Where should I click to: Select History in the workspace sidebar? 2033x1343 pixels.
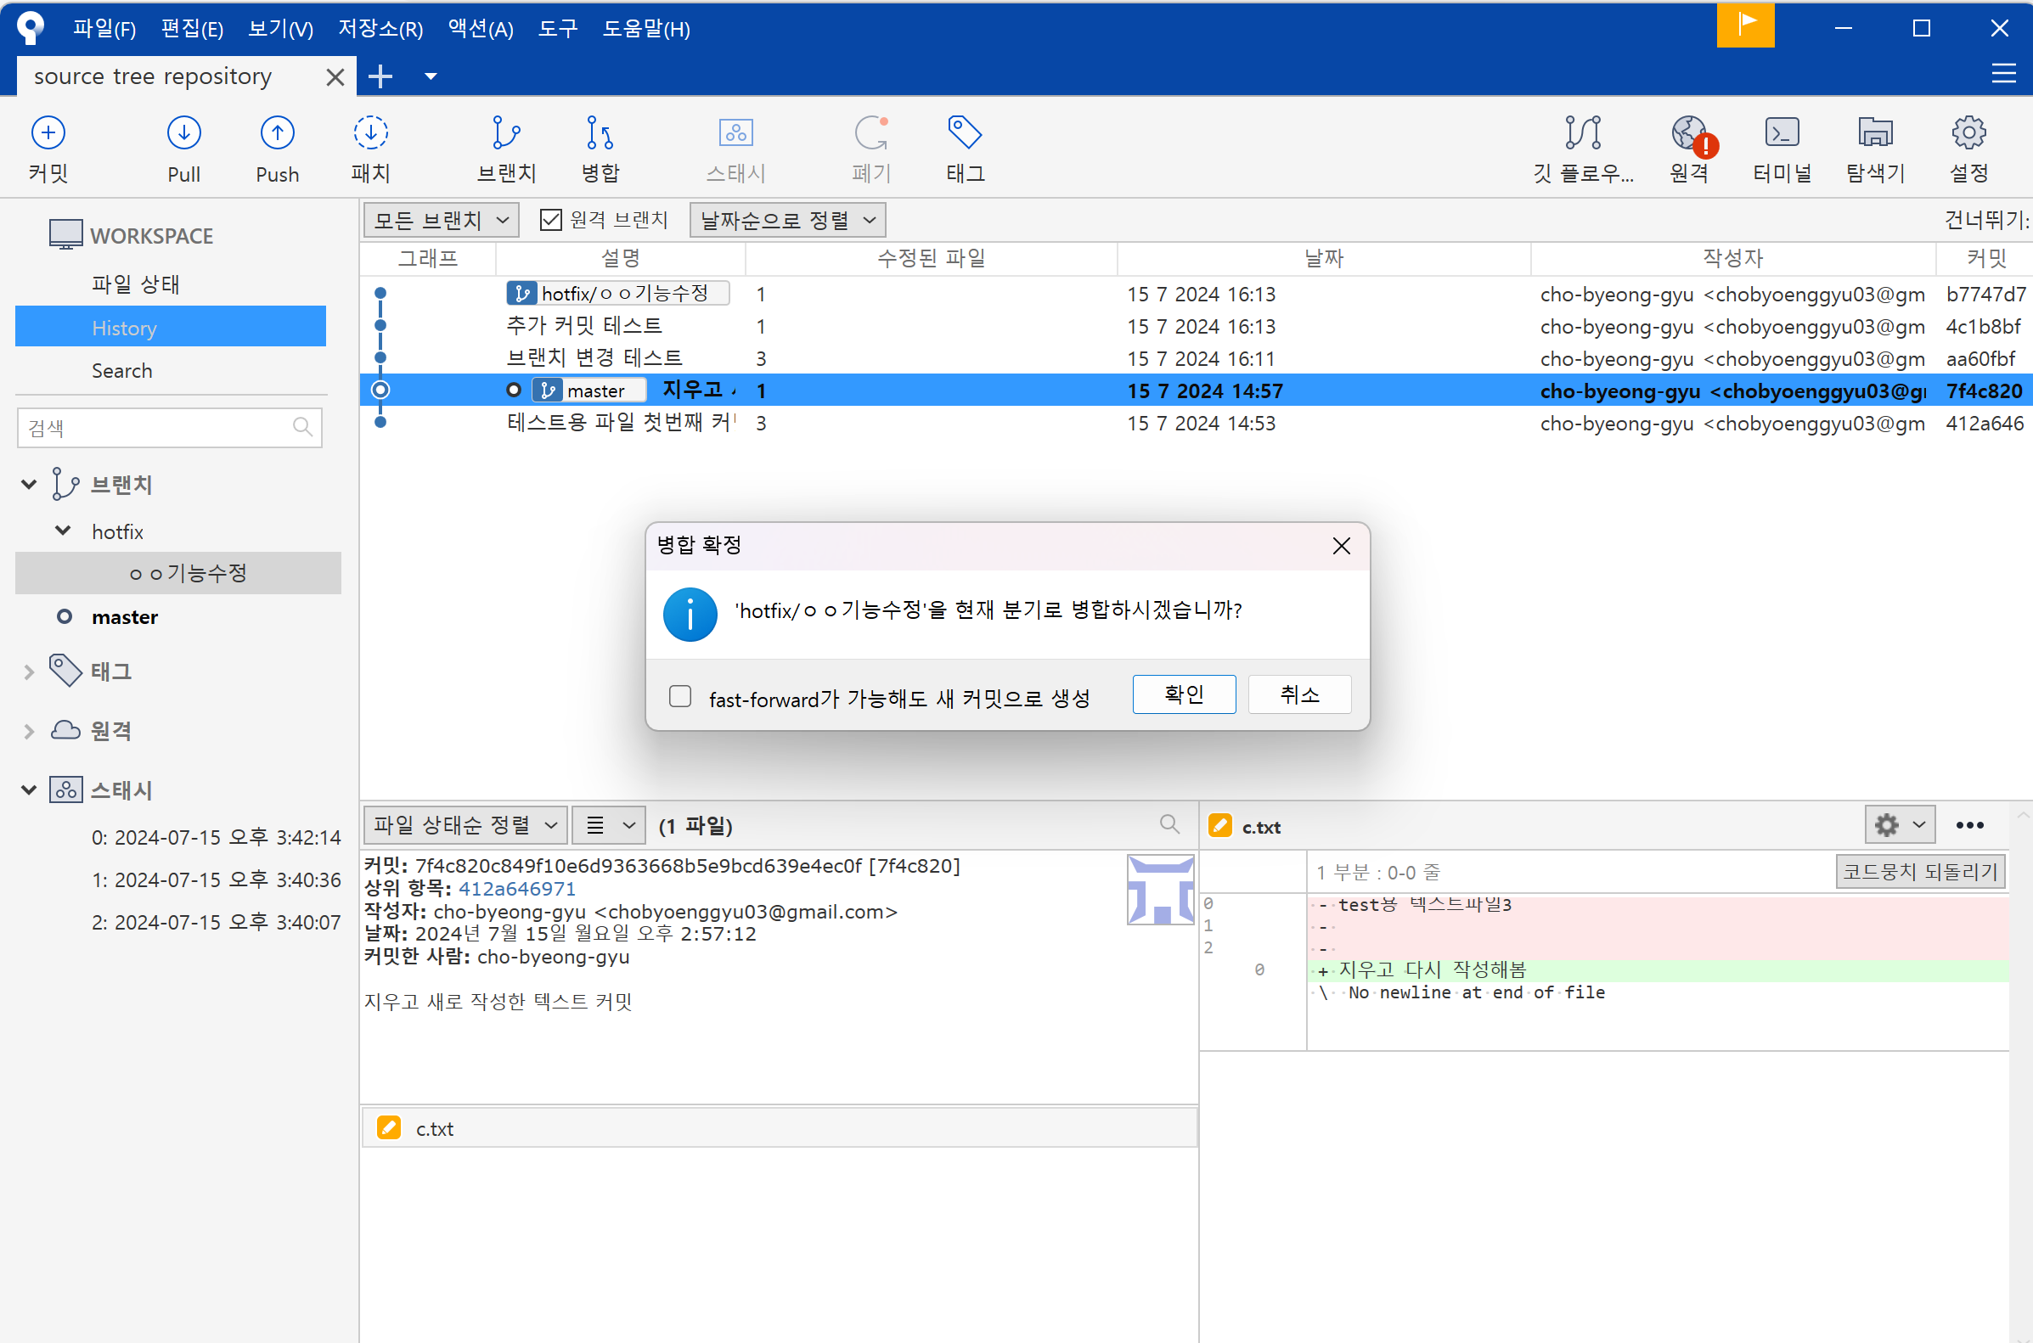tap(171, 327)
